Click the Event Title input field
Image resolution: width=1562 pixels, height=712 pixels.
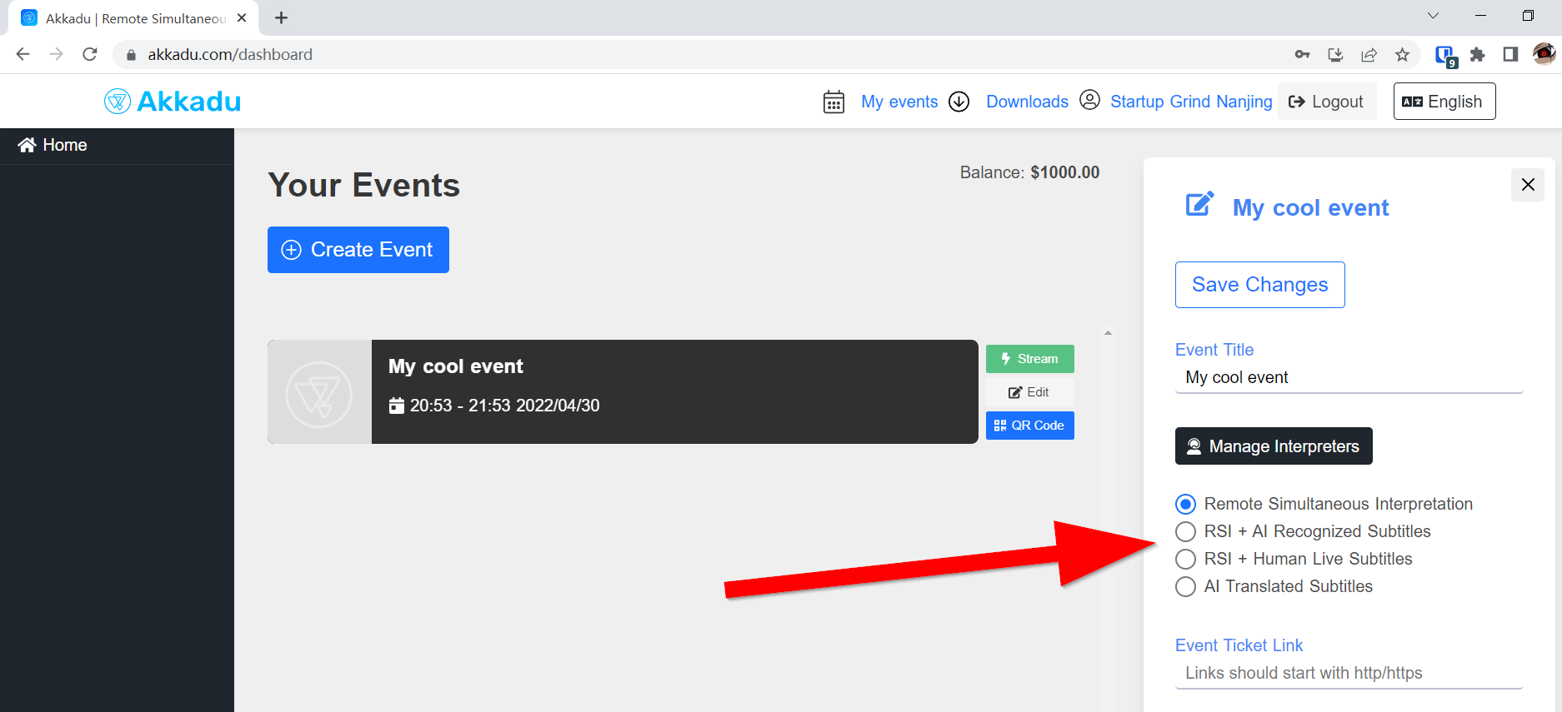[x=1349, y=378]
